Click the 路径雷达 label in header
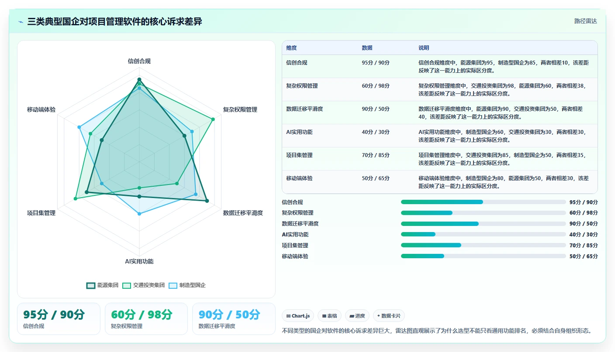This screenshot has width=615, height=352. pyautogui.click(x=585, y=21)
